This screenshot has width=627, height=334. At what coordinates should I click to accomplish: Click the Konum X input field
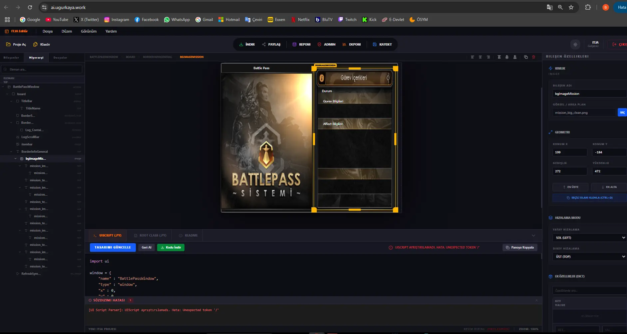point(570,152)
